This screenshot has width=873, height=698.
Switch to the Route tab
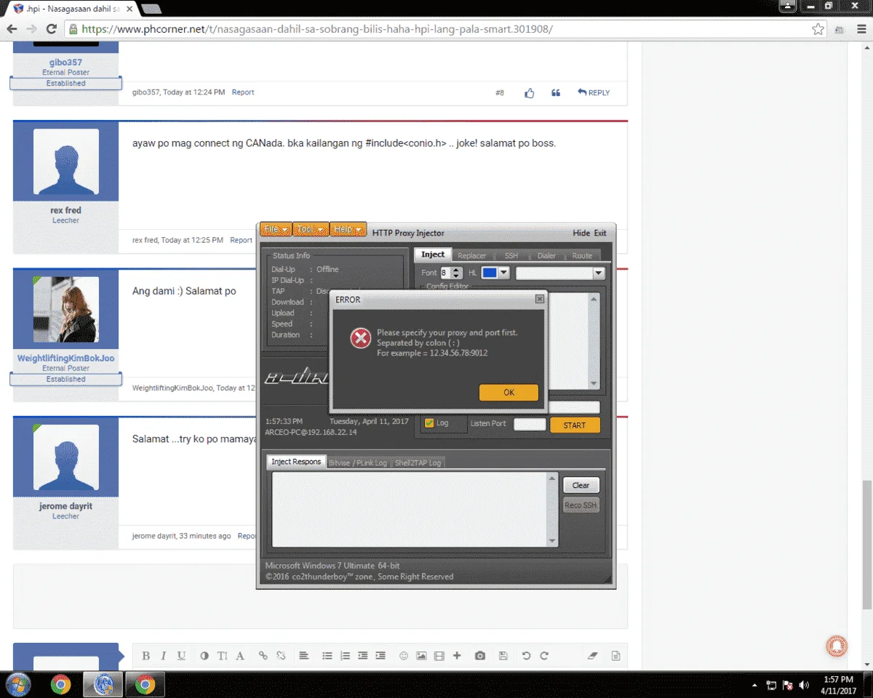point(582,256)
